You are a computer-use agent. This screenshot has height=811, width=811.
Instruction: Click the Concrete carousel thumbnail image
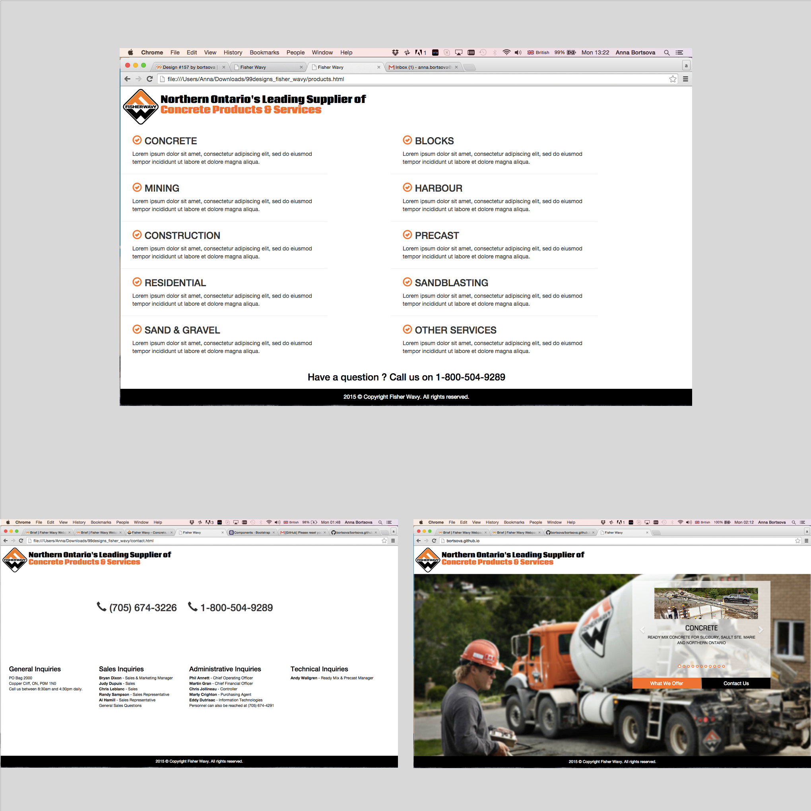coord(706,603)
